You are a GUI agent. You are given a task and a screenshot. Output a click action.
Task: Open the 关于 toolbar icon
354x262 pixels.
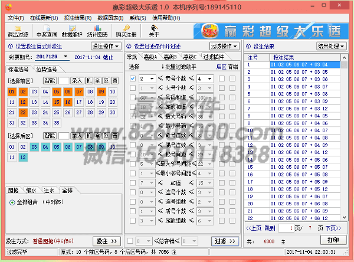154,31
